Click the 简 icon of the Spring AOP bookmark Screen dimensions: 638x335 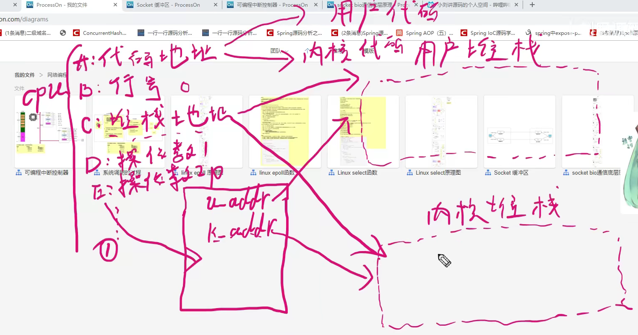coord(400,32)
